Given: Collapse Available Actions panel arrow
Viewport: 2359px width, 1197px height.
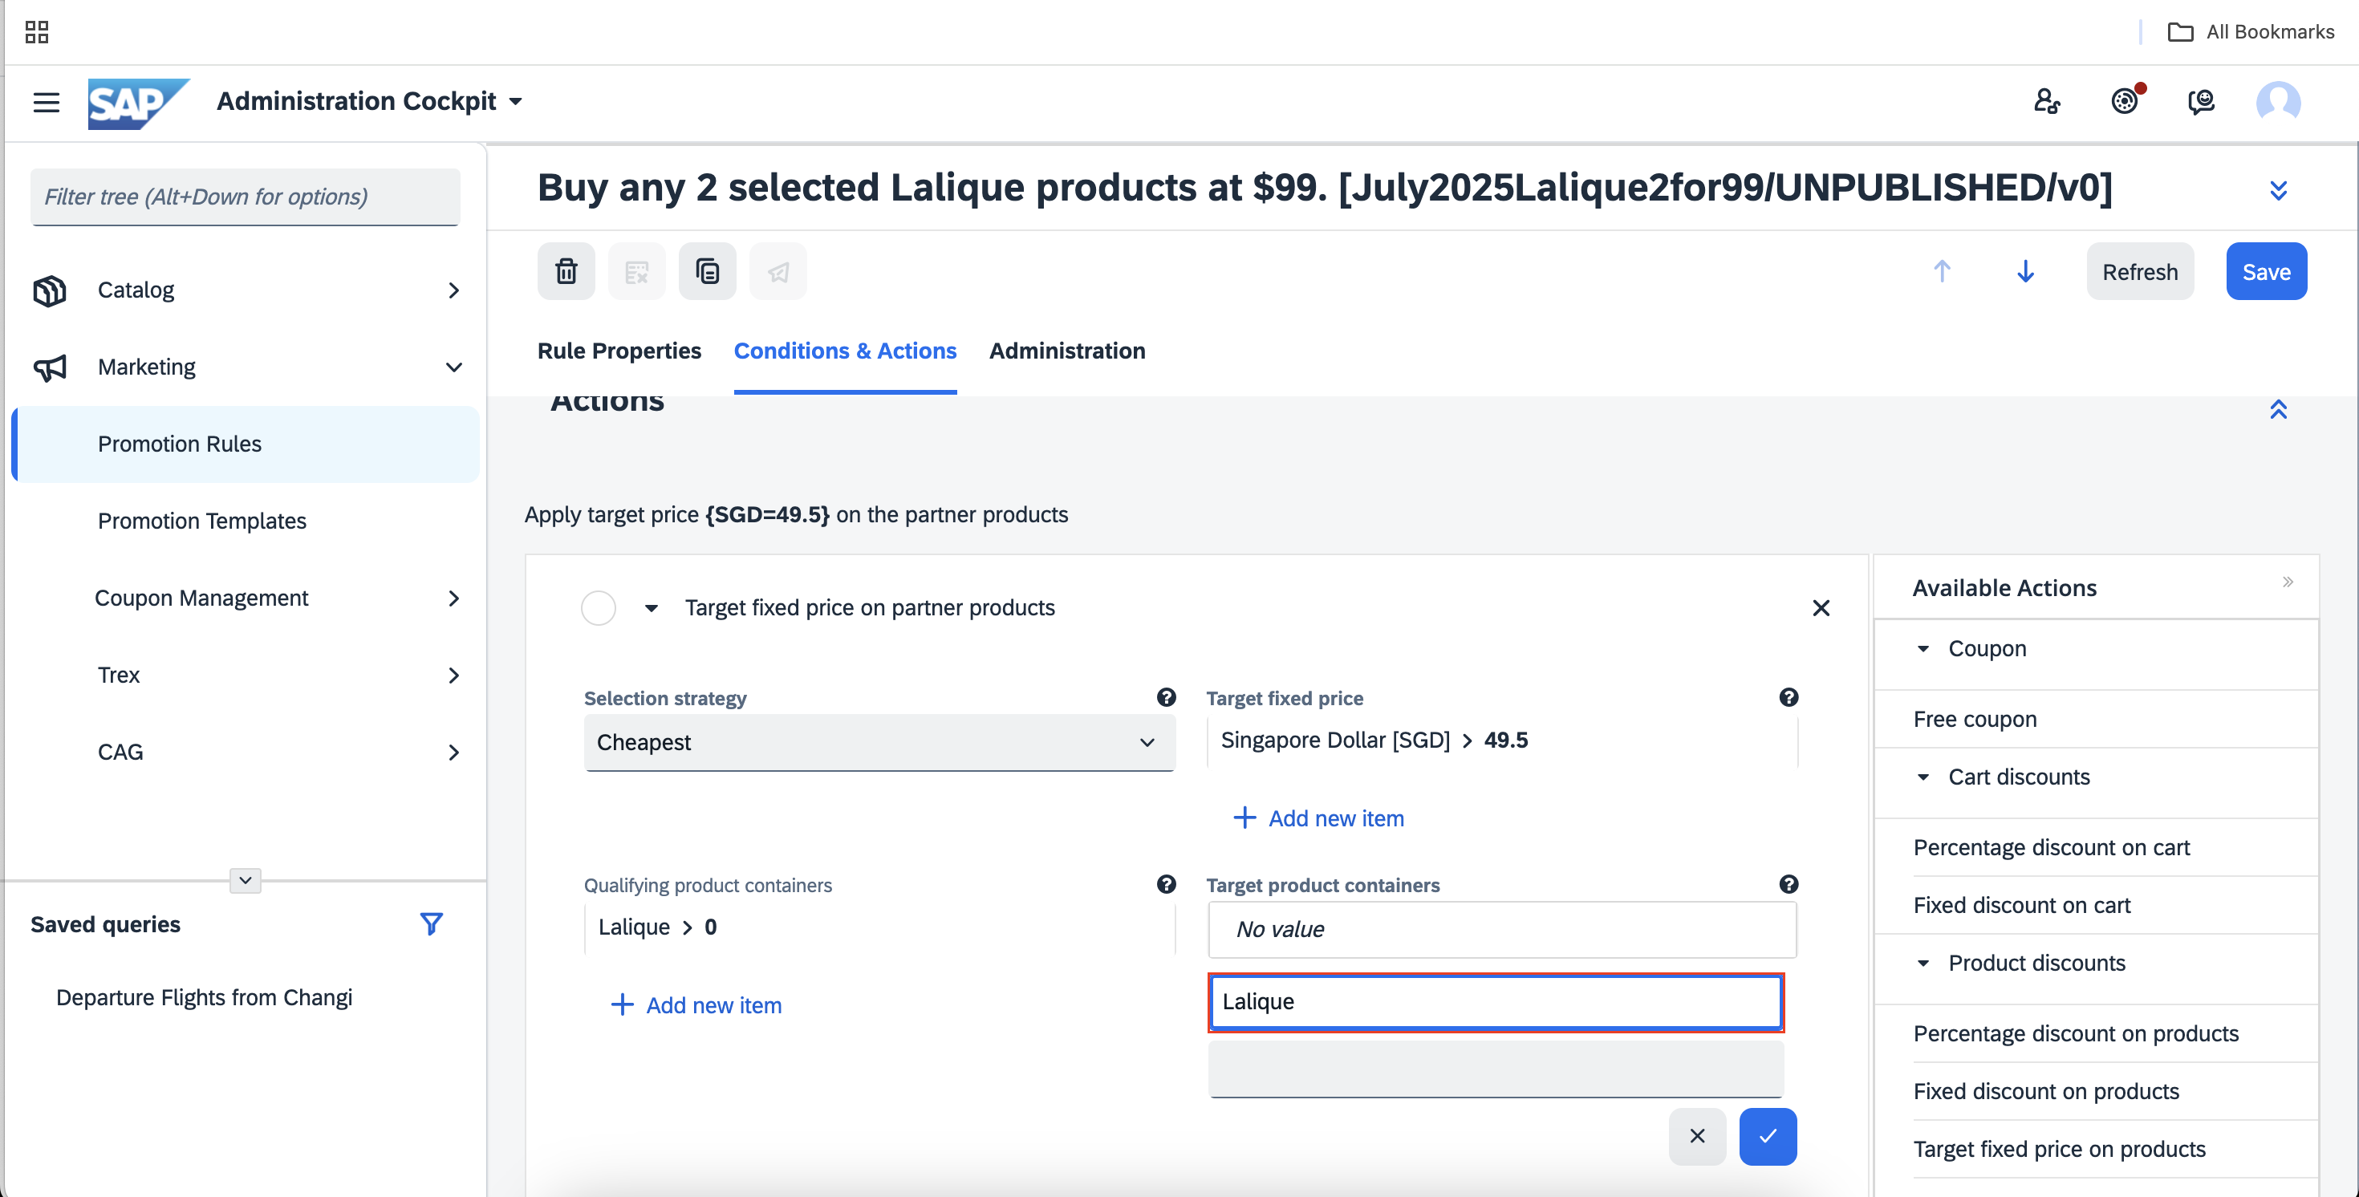Looking at the screenshot, I should (2287, 582).
